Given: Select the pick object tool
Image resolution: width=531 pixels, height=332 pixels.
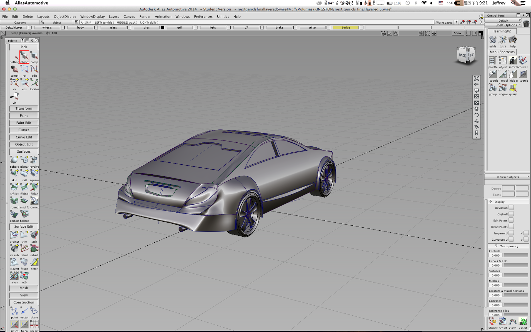Looking at the screenshot, I should tap(24, 56).
